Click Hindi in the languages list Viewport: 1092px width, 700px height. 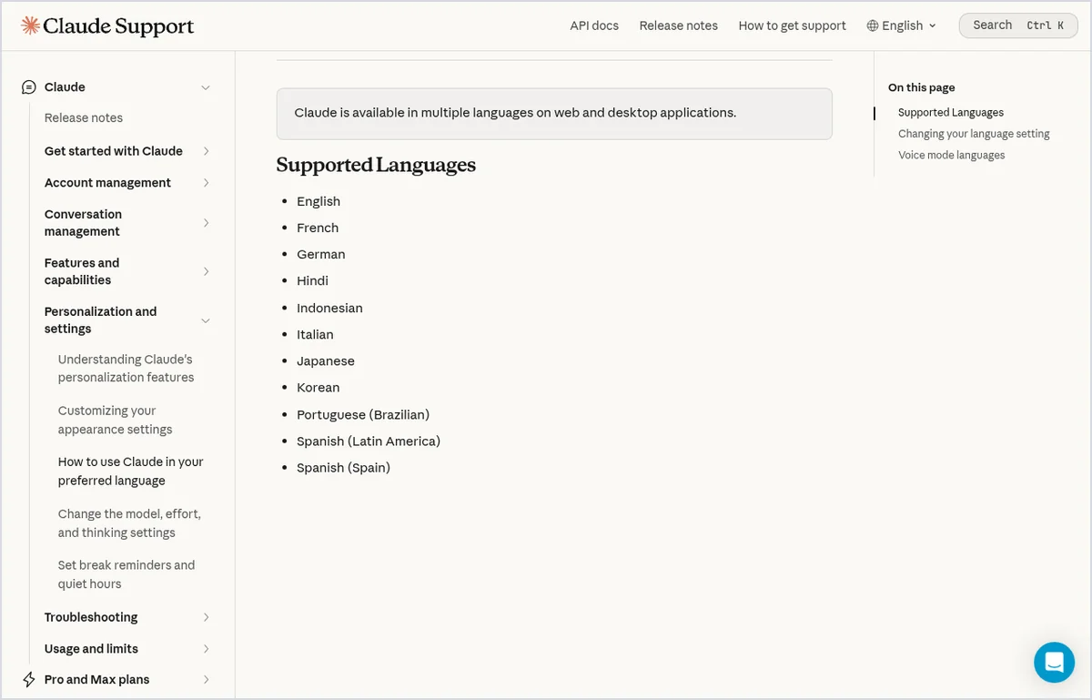[x=312, y=281]
